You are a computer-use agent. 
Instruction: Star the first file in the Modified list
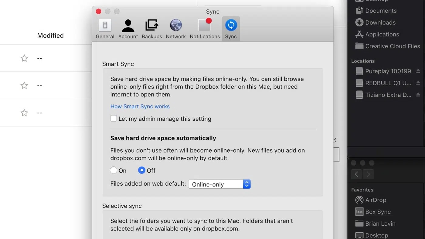coord(24,58)
